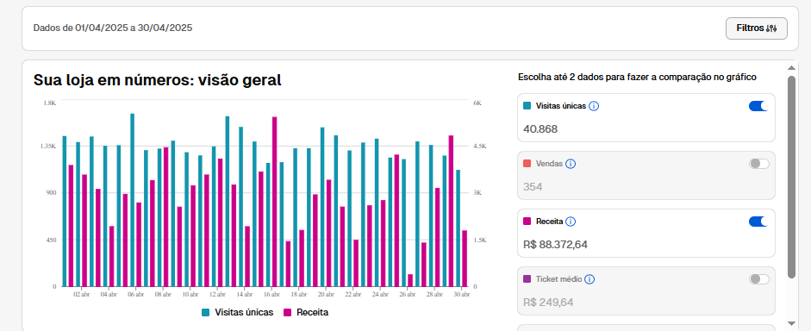
Task: Click info icon next to Receita
Action: coord(571,222)
